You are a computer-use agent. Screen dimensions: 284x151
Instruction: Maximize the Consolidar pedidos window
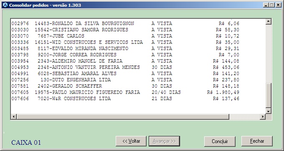pyautogui.click(x=271, y=5)
